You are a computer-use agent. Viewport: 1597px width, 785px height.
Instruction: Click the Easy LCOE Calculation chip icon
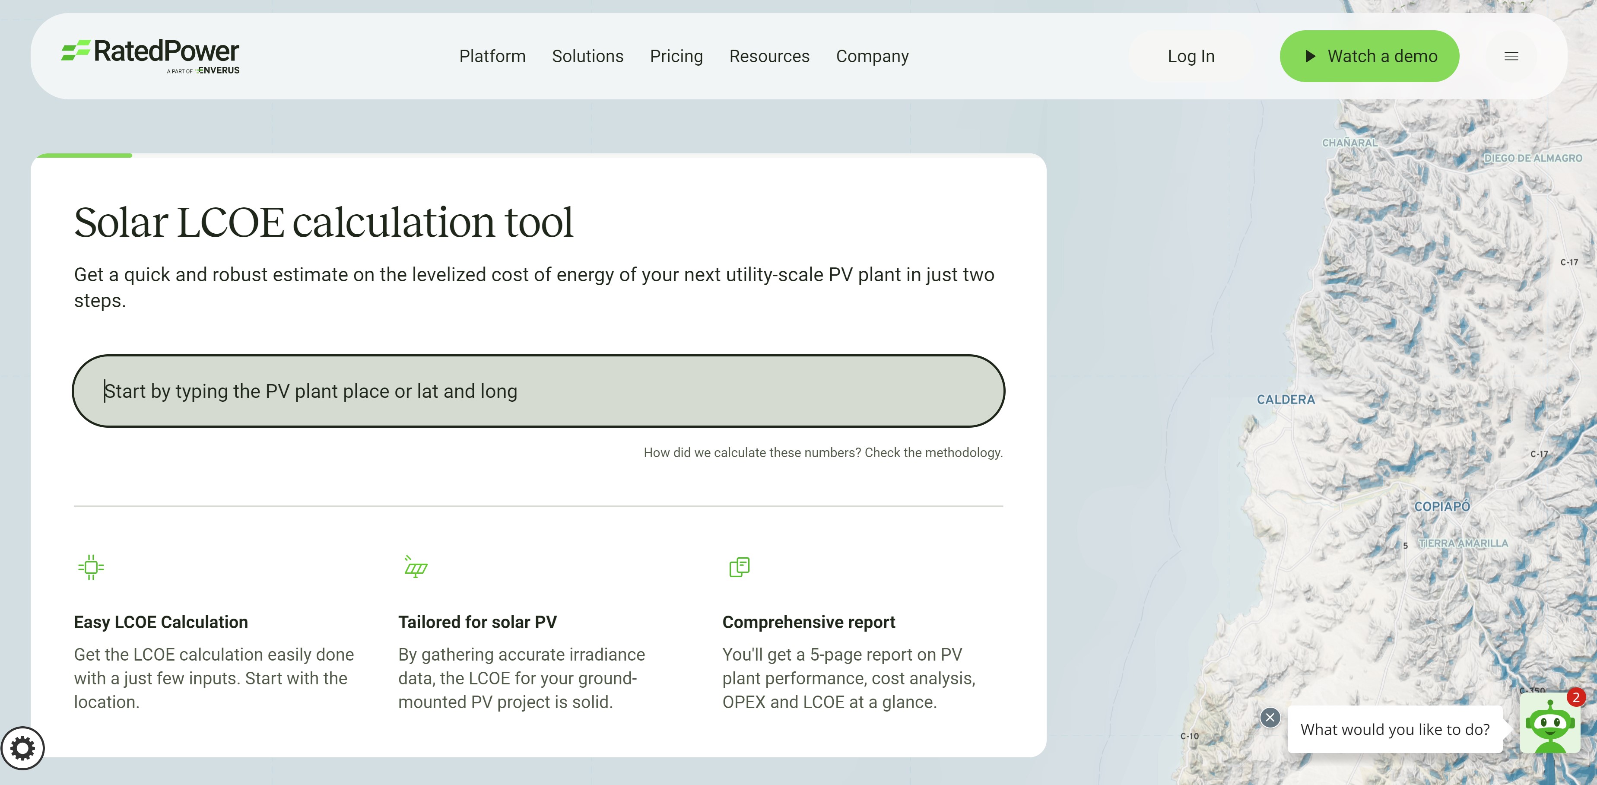point(91,567)
